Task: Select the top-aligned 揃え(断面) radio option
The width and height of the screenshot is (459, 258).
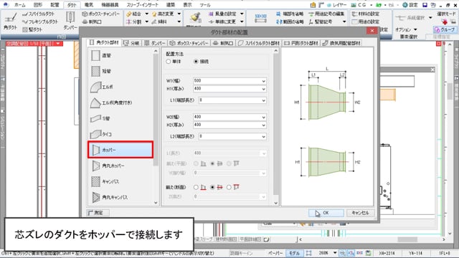Action: [229, 187]
